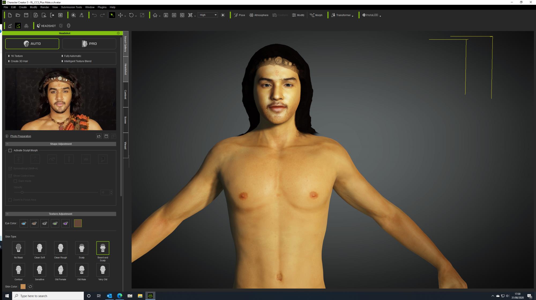Open the High quality dropdown
The height and width of the screenshot is (300, 536).
click(208, 15)
